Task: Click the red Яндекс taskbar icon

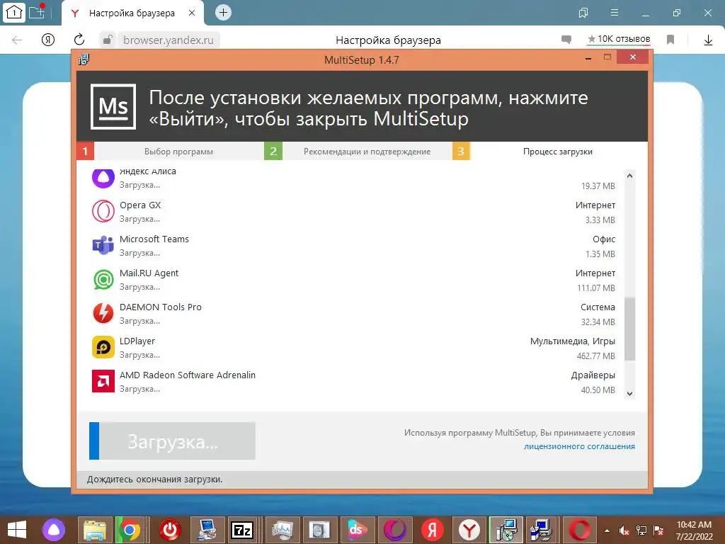Action: [433, 530]
